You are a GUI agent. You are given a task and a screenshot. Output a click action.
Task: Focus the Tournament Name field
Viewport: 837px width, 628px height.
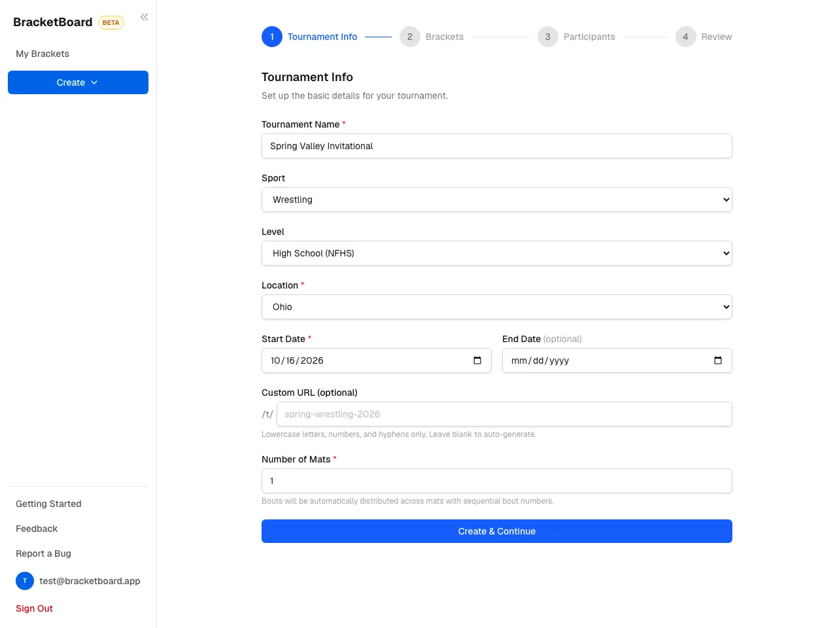(x=497, y=146)
